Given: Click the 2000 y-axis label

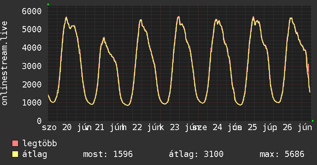Looking at the screenshot, I should (x=32, y=84).
